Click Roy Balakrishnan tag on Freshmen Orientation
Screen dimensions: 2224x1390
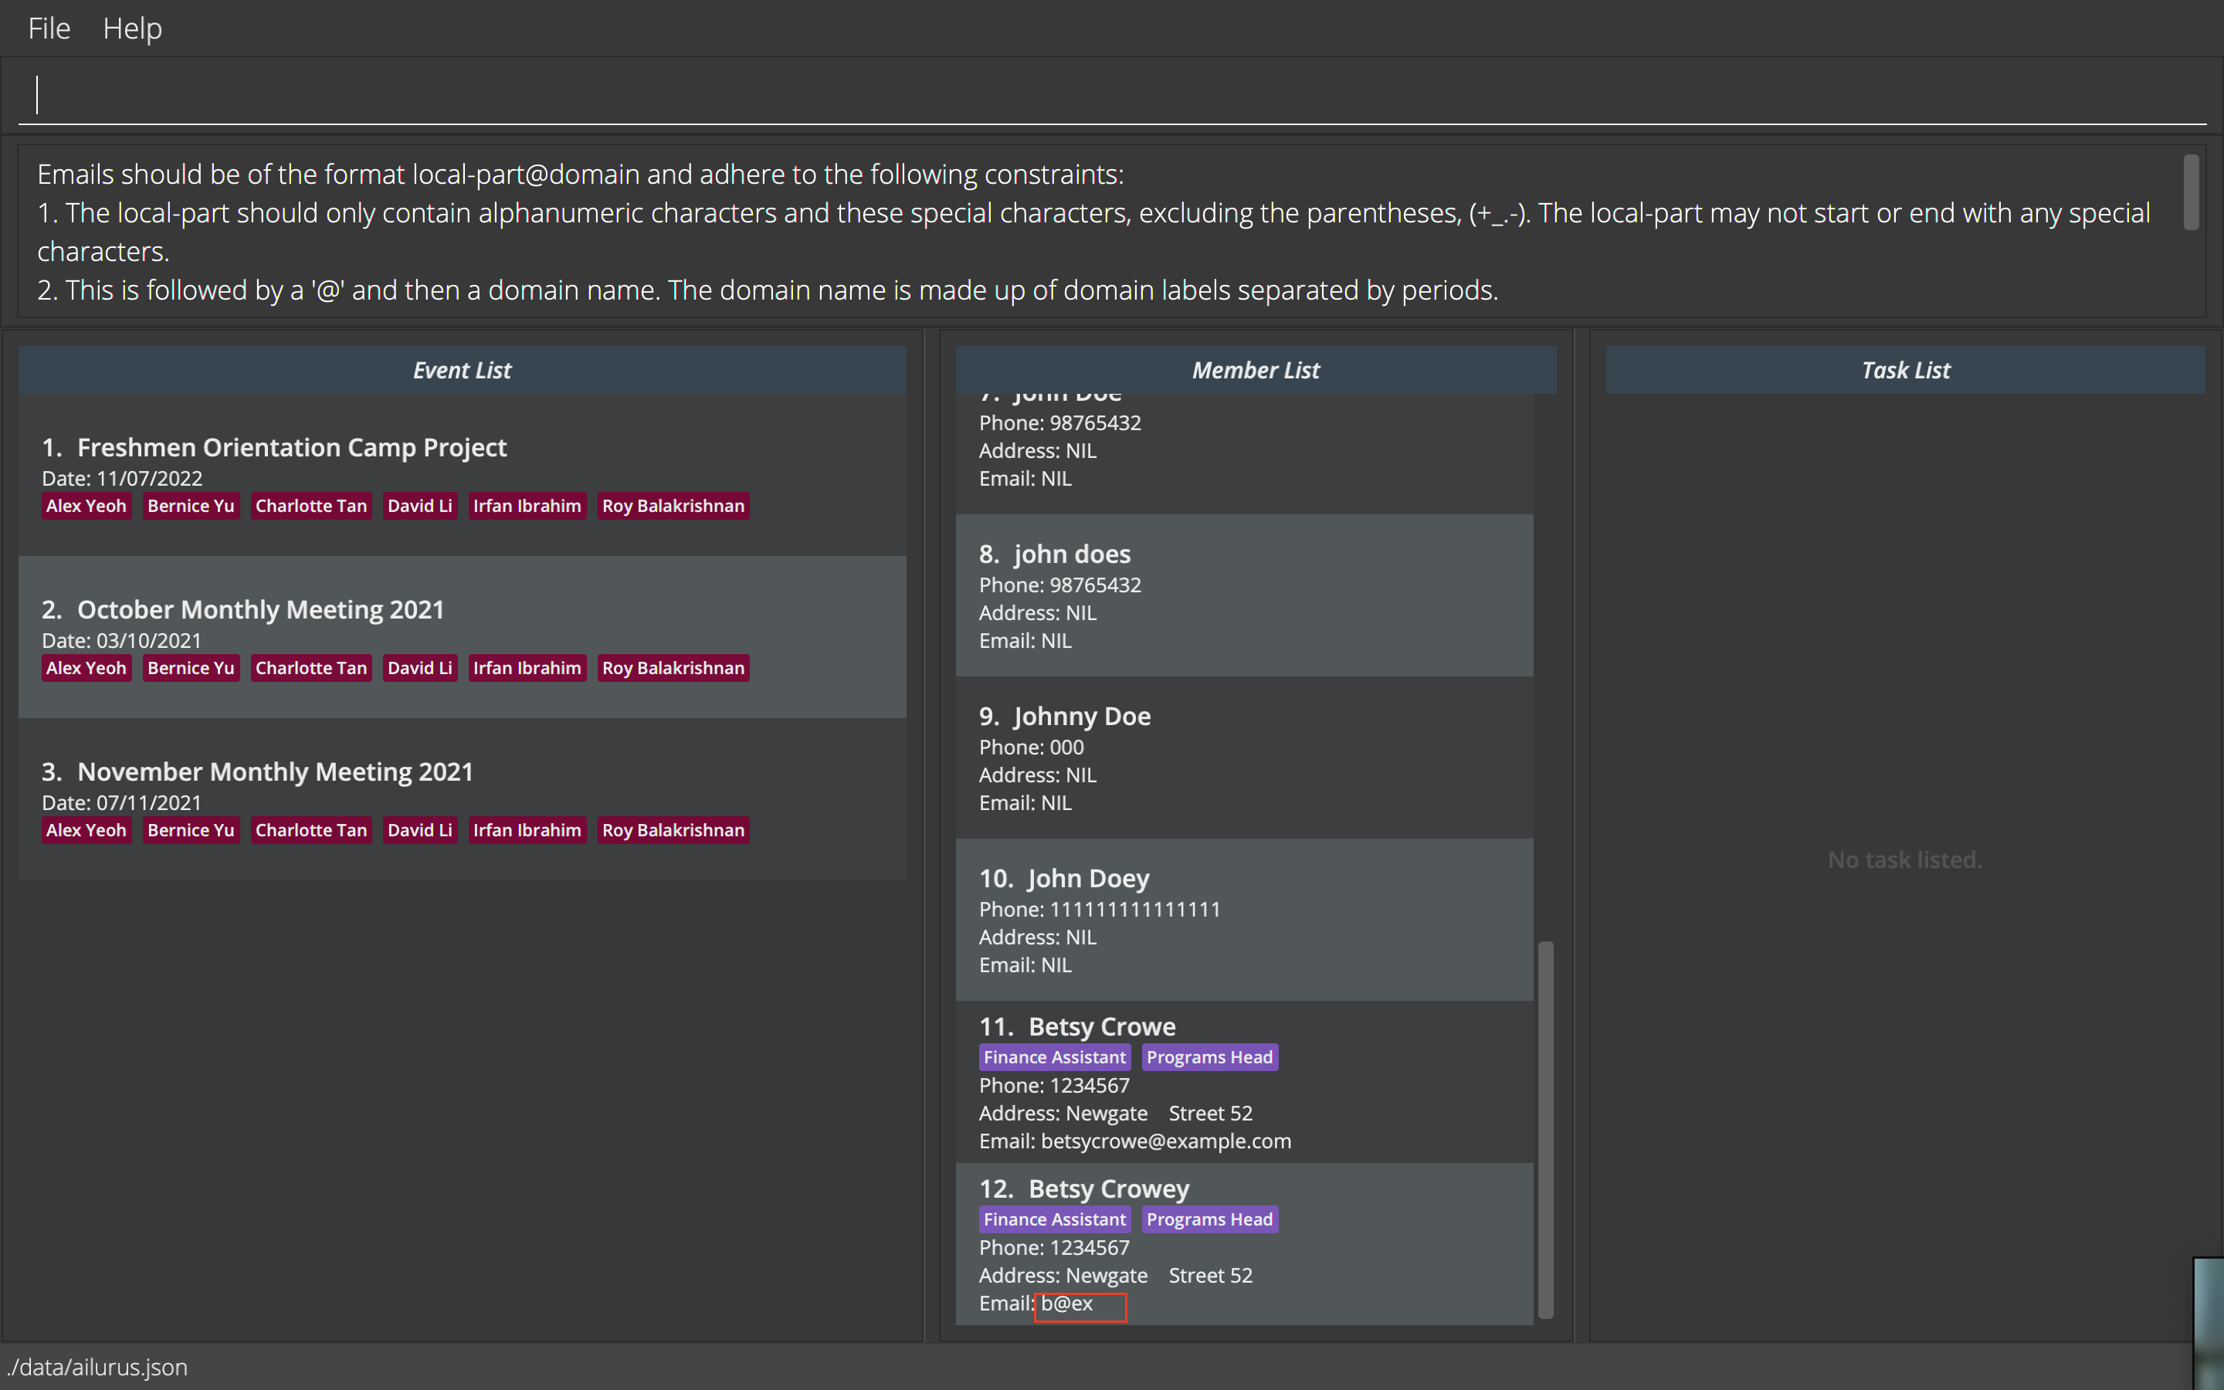(x=673, y=504)
